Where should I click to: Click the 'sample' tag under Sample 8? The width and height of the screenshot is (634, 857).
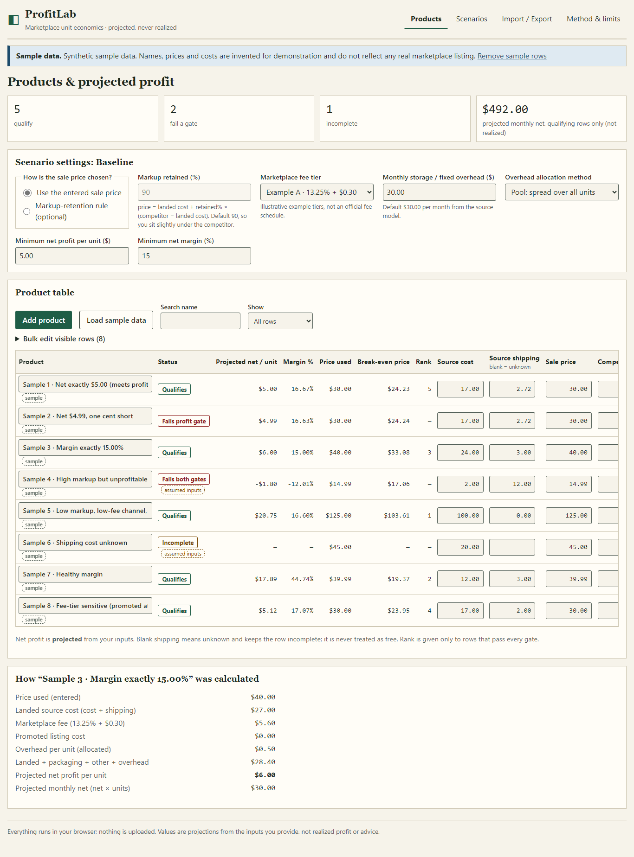pyautogui.click(x=34, y=620)
